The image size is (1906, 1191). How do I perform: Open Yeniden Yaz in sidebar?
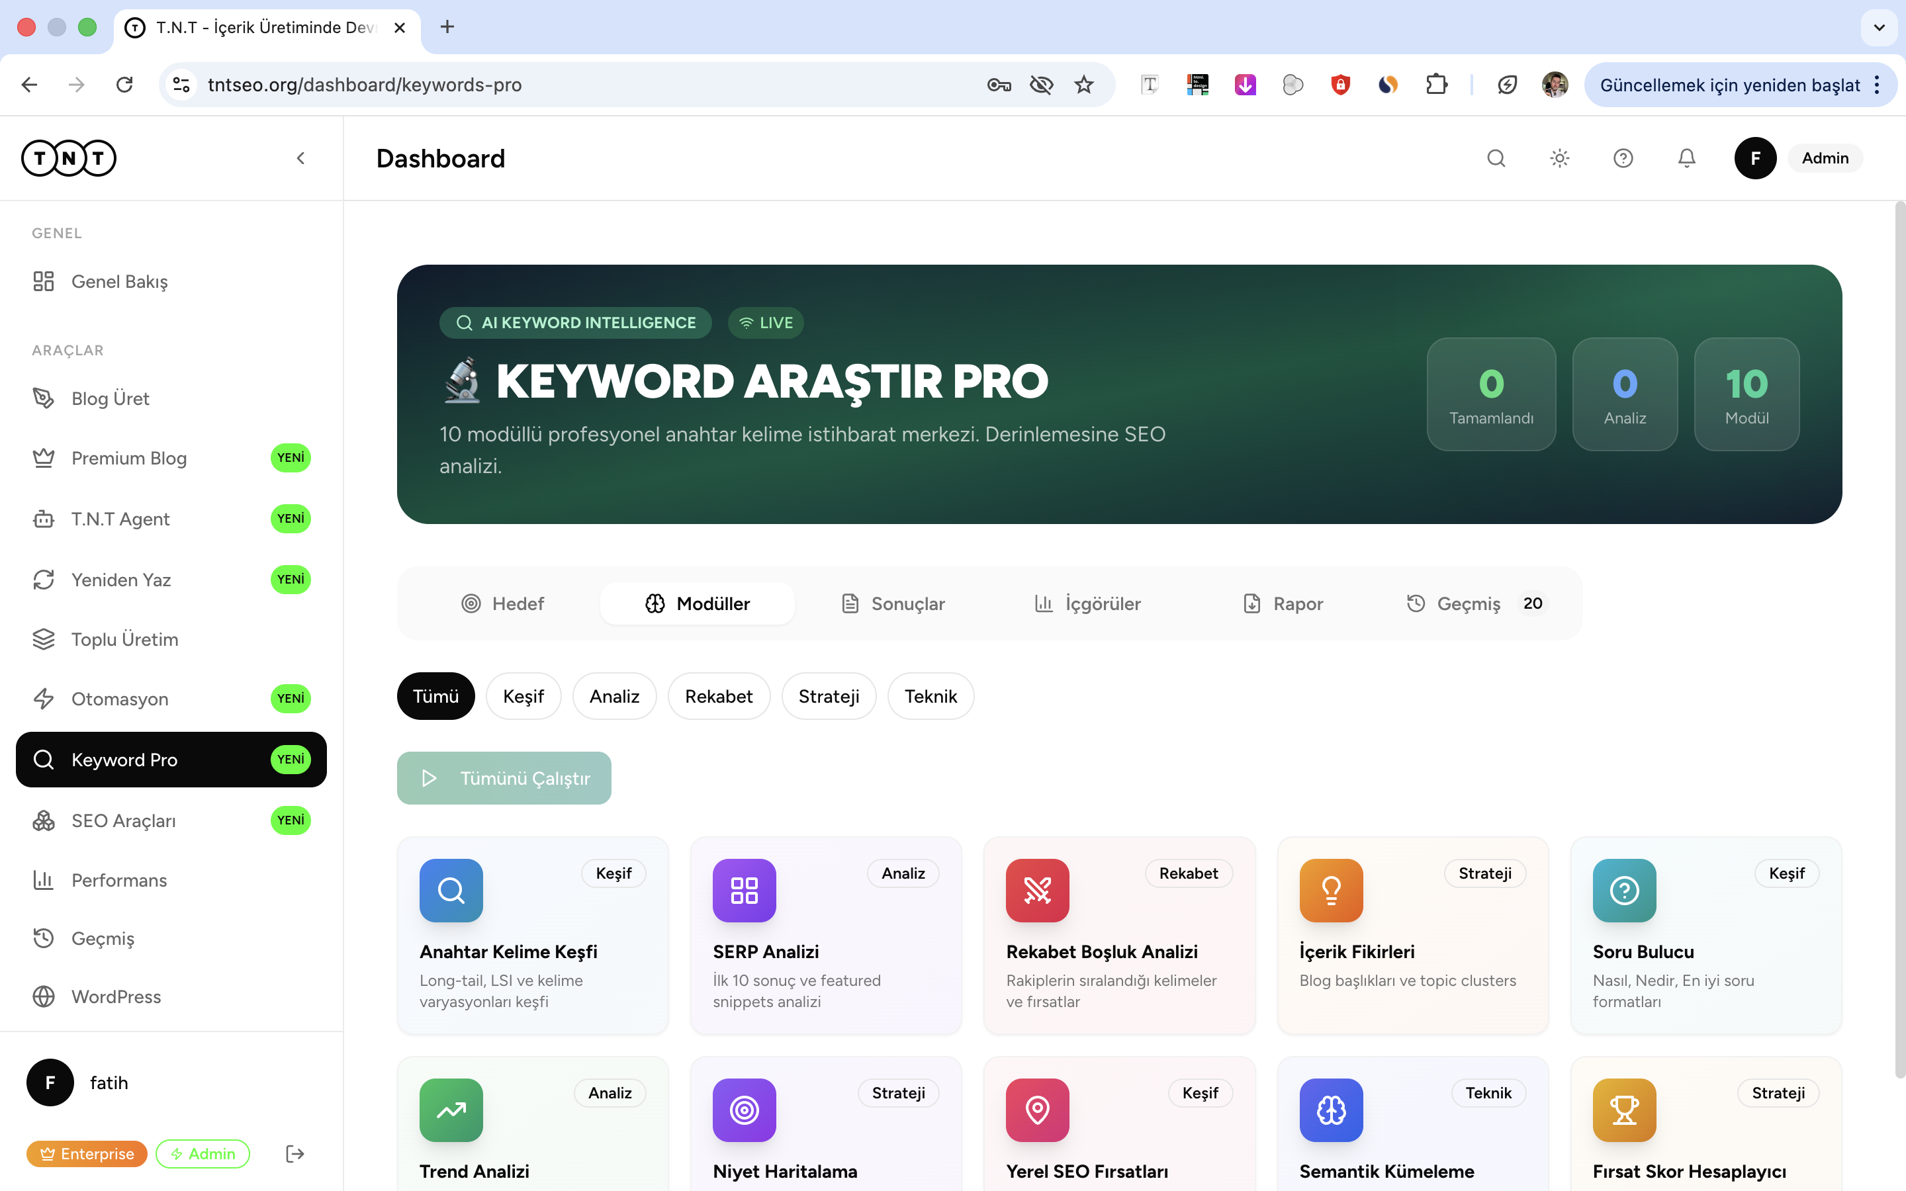(171, 580)
